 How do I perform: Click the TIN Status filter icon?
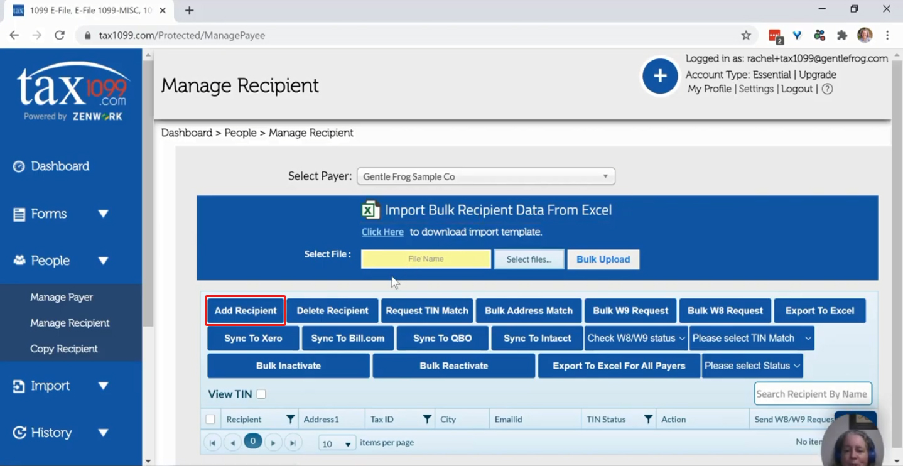point(648,419)
